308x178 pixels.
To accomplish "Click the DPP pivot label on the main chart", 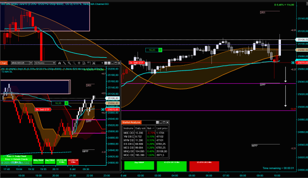I will tap(263, 85).
